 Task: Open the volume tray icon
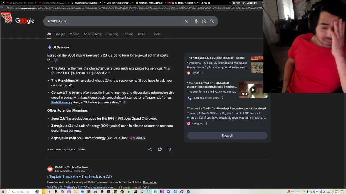[317, 192]
